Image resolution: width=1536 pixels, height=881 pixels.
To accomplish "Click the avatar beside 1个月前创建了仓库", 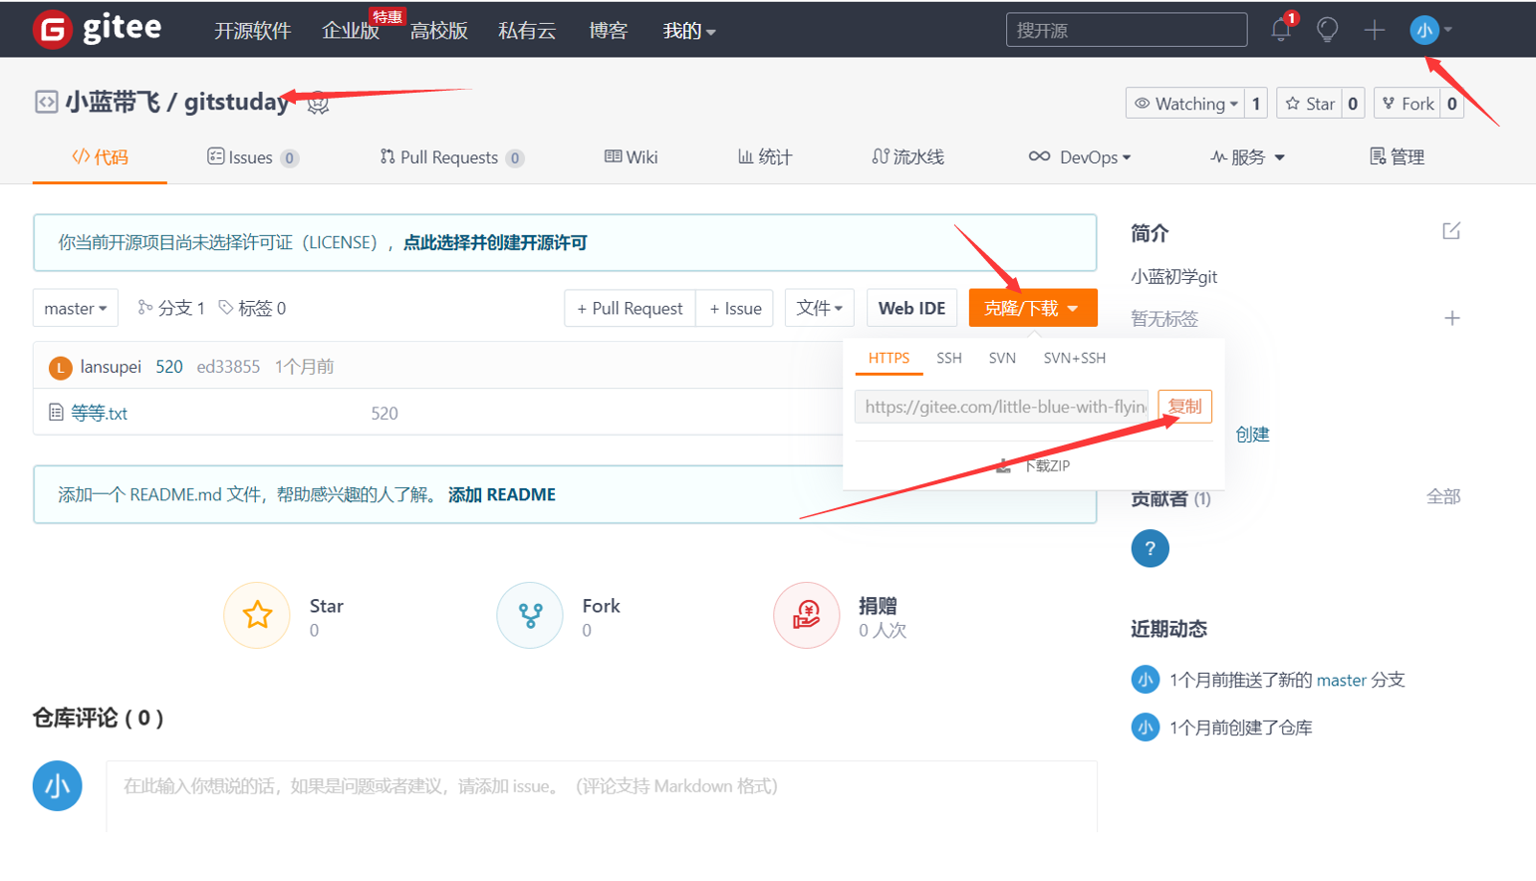I will 1146,728.
